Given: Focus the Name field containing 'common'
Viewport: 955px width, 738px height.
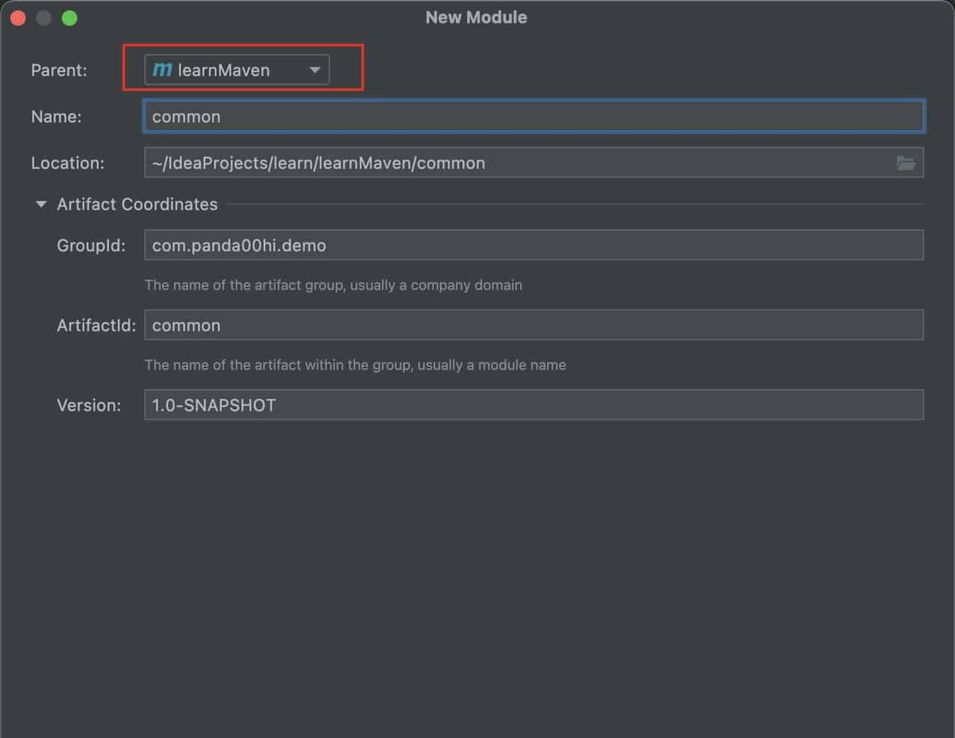Looking at the screenshot, I should (533, 116).
